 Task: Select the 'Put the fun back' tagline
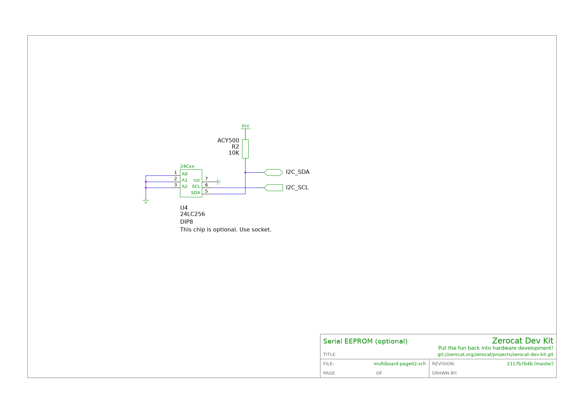click(x=496, y=348)
